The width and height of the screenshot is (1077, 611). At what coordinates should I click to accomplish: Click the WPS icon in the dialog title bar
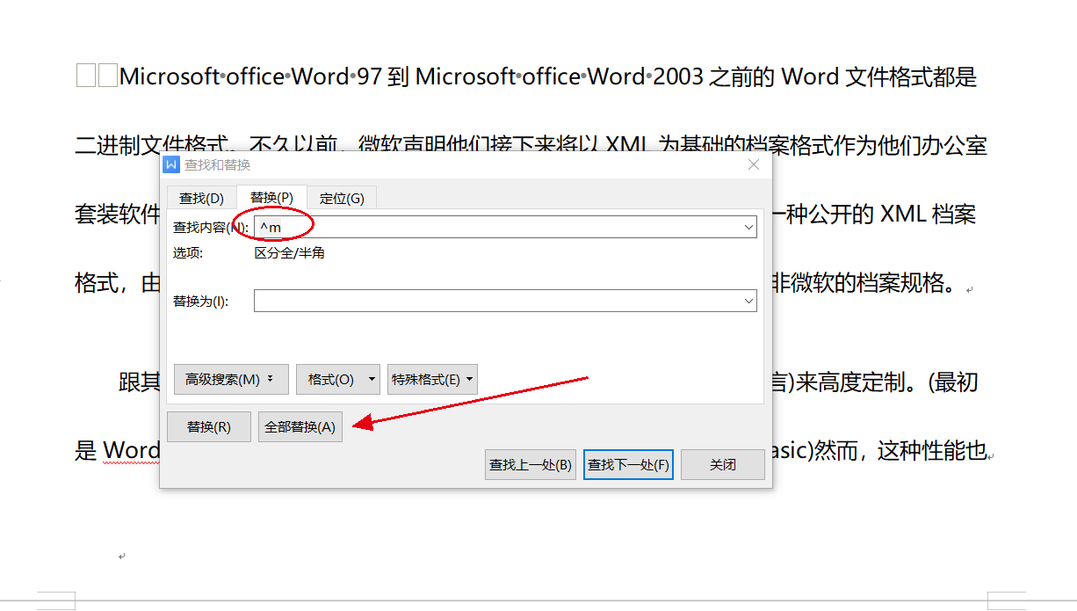point(171,164)
